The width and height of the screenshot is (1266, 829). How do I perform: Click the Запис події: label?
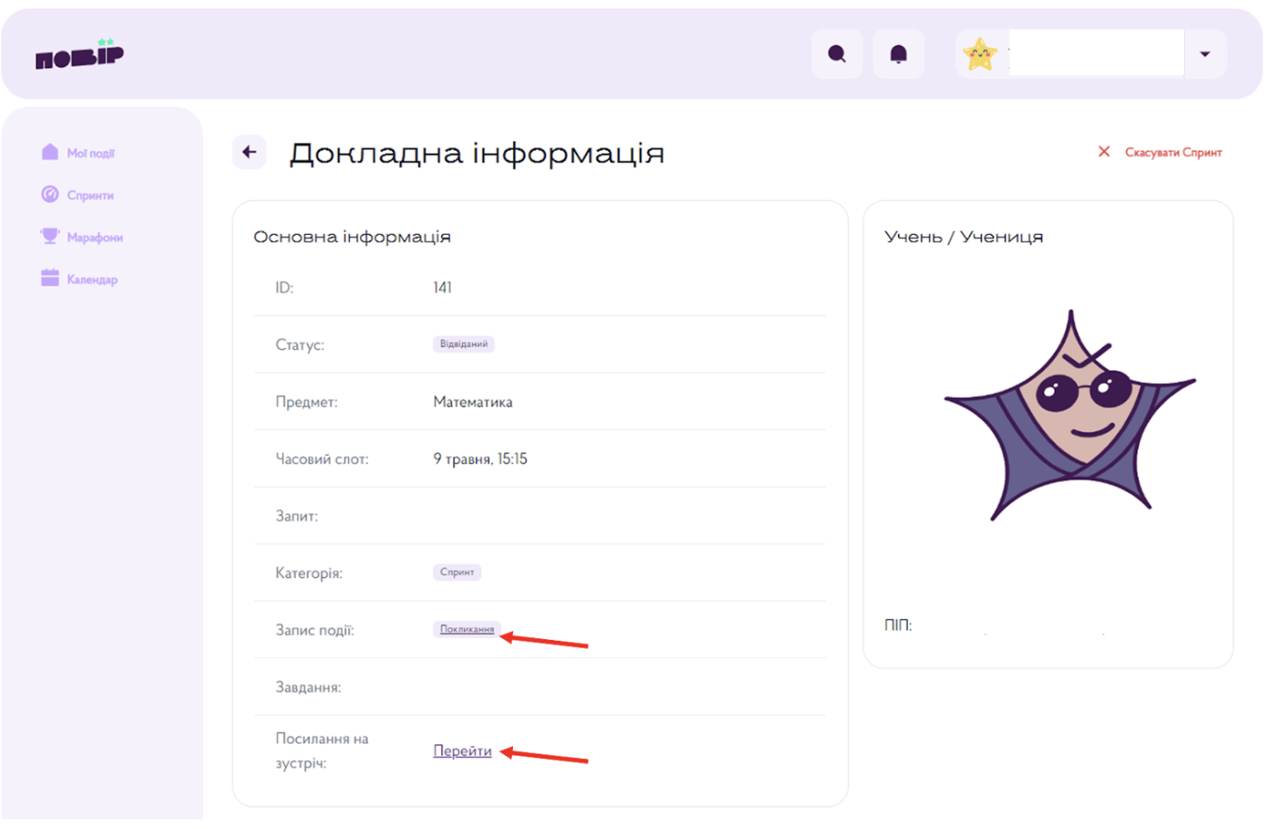pyautogui.click(x=315, y=630)
